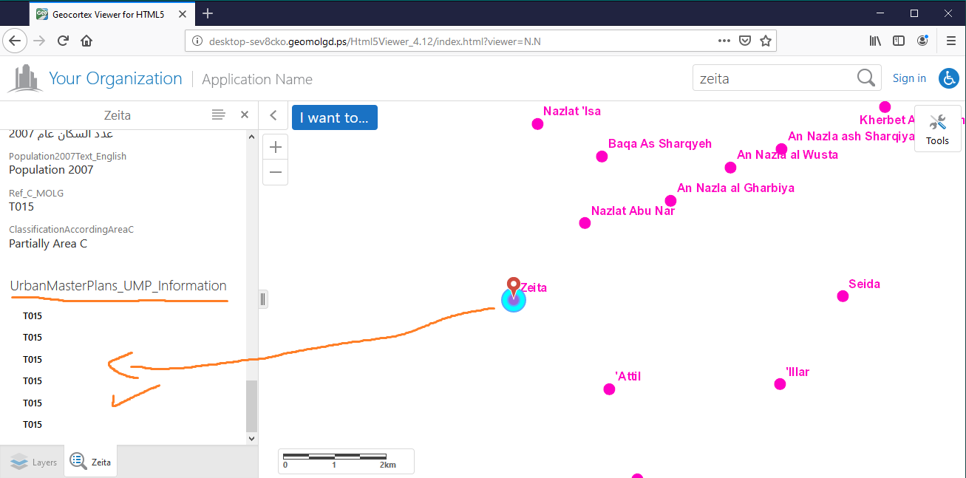
Task: Click the Pocket save icon in address bar
Action: (x=746, y=41)
